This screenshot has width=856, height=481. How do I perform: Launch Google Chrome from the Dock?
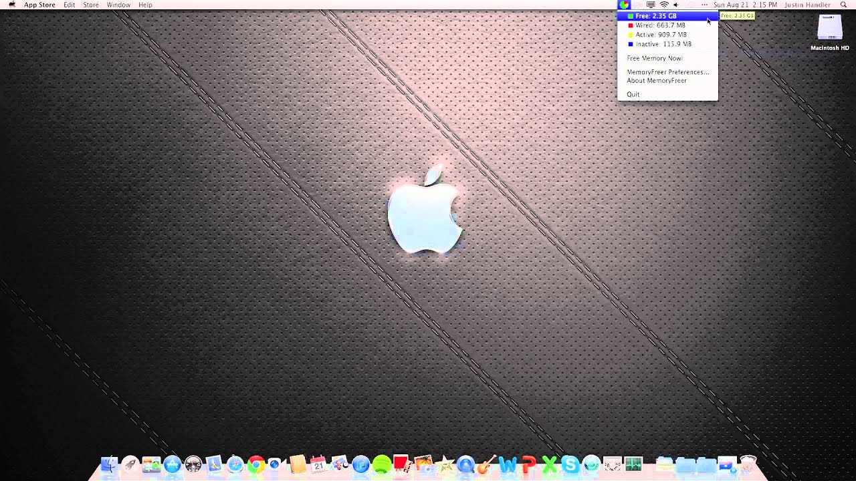(x=255, y=464)
